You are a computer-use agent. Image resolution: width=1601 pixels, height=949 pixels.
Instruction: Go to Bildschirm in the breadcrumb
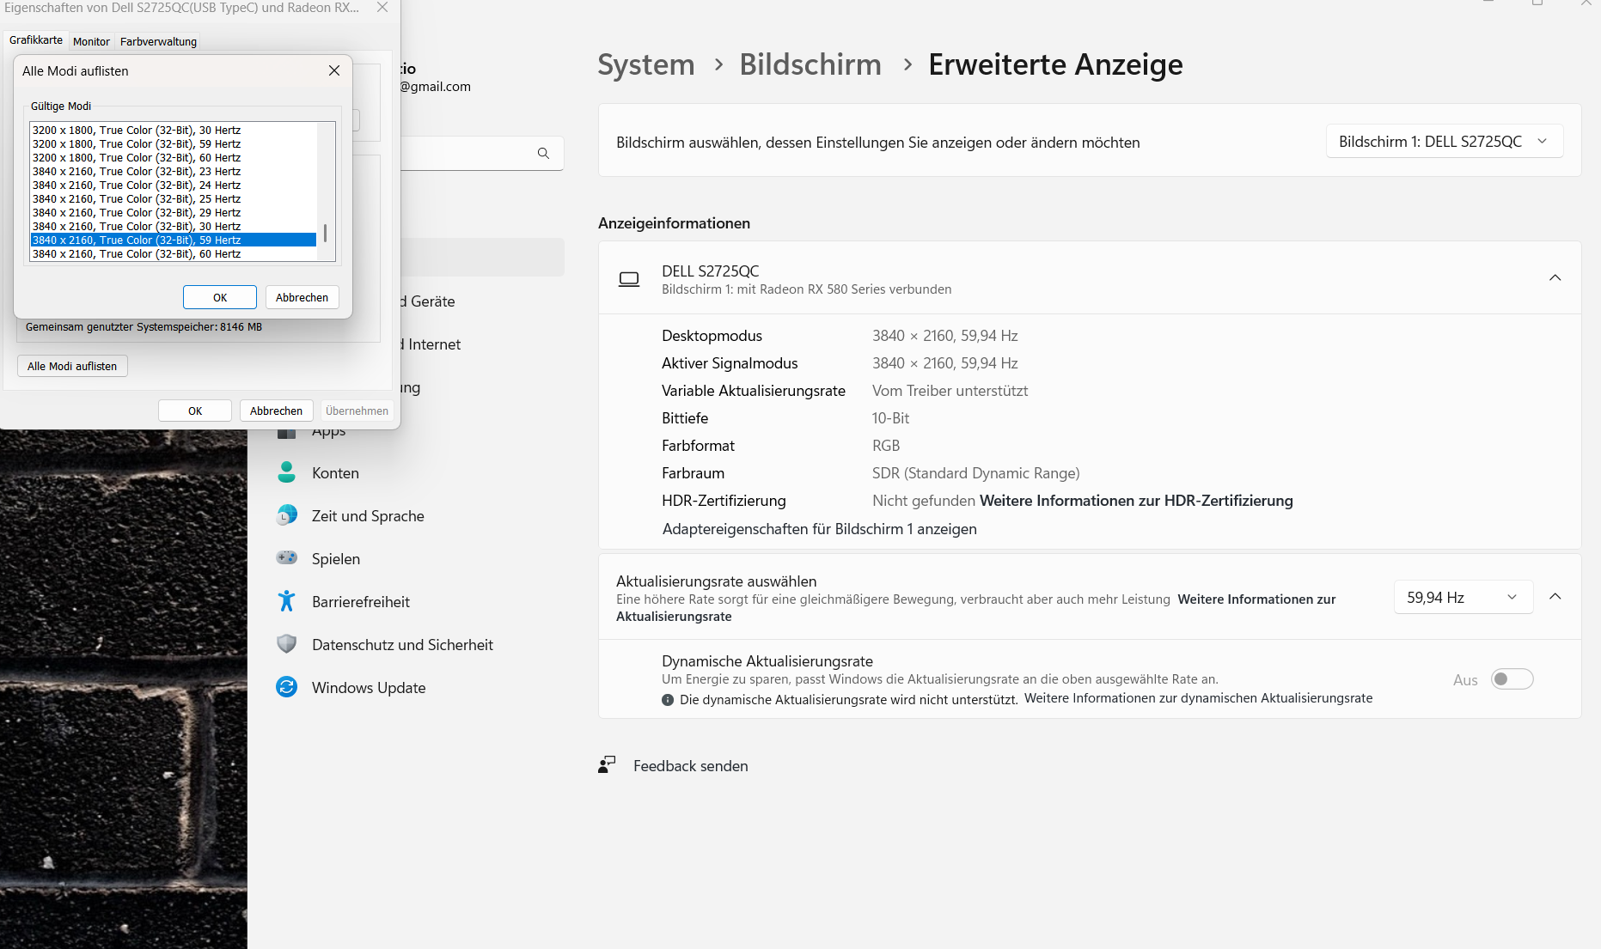point(810,64)
